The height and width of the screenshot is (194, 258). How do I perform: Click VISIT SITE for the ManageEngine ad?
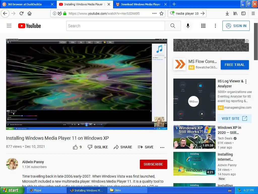[234, 118]
